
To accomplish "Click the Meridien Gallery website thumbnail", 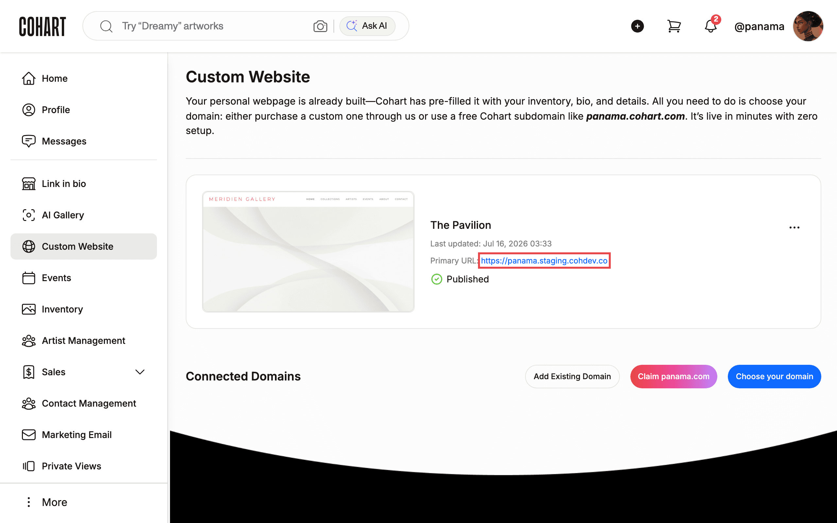I will click(308, 251).
